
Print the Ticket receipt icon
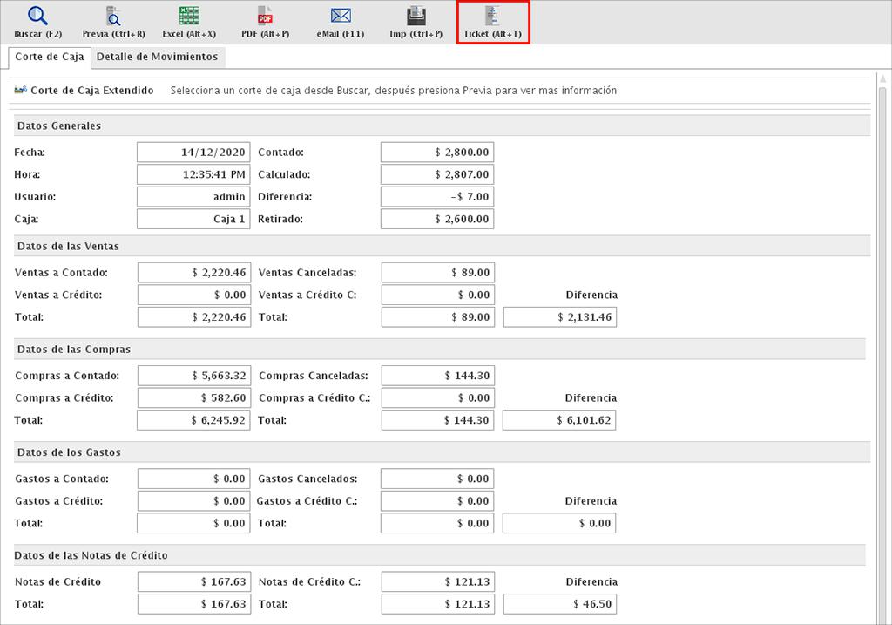tap(492, 16)
